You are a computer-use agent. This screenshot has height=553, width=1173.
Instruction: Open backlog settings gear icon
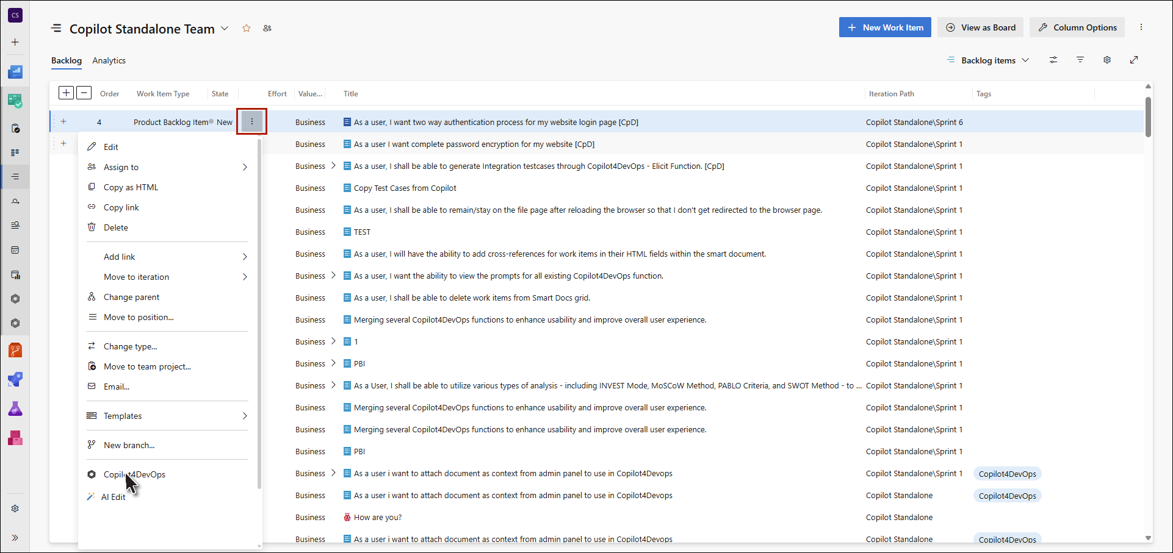click(1107, 60)
